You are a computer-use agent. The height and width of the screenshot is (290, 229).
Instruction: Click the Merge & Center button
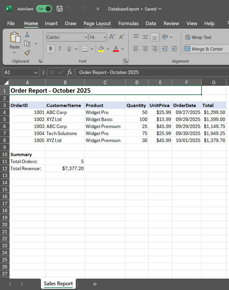[204, 49]
